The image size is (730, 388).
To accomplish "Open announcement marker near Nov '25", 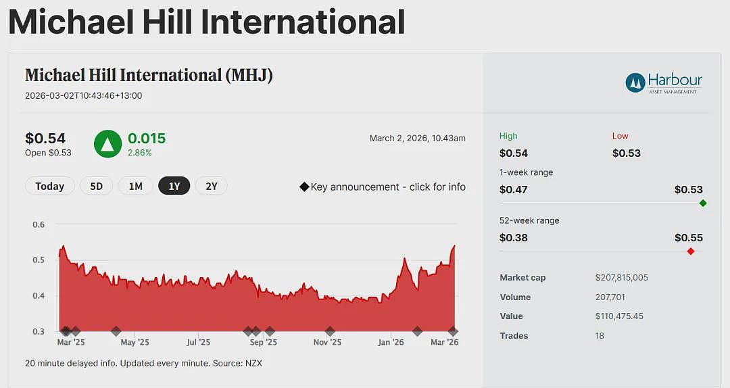I will click(x=330, y=332).
